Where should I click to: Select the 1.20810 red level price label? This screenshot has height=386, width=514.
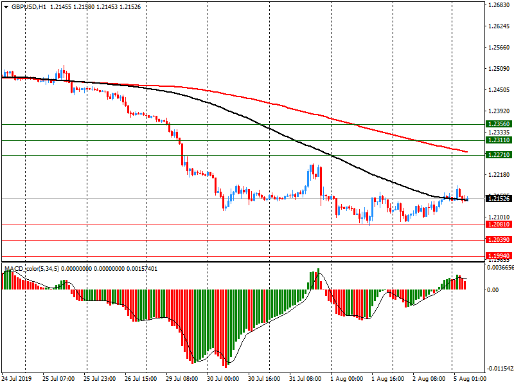click(499, 225)
